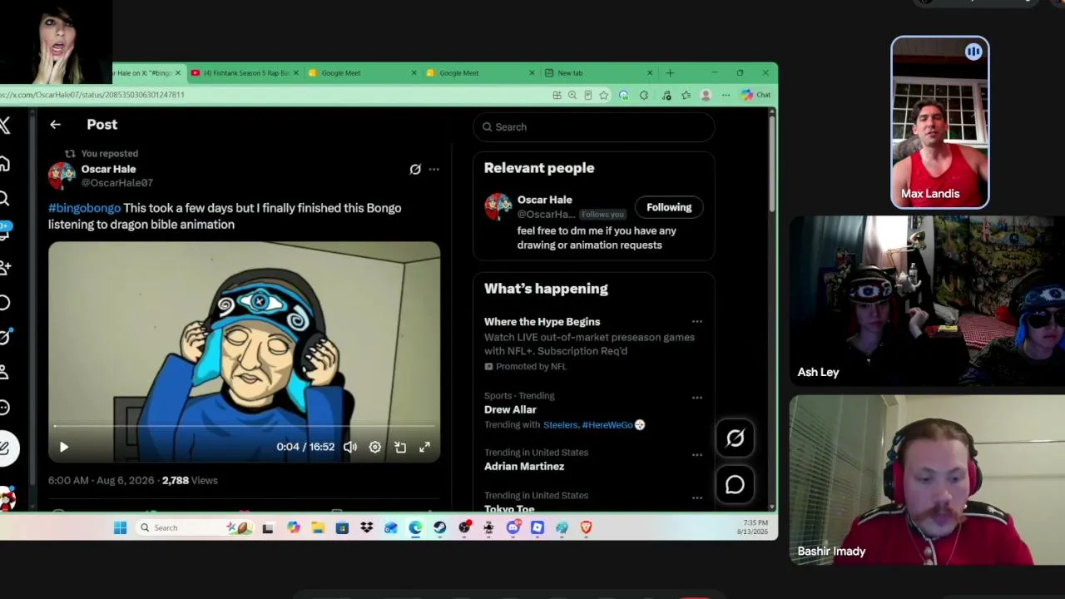1065x599 pixels.
Task: Favorite this page with the star icon
Action: (x=604, y=96)
